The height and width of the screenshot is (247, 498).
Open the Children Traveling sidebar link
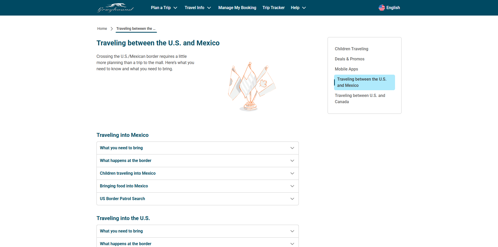coord(351,49)
